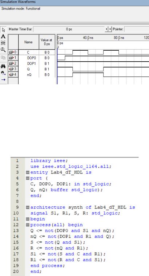
Task: Click the Master Time Bar value field
Action: click(x=69, y=29)
